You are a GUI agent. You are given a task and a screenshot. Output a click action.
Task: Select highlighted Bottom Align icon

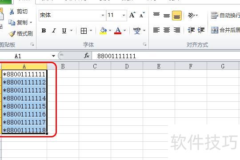(177, 16)
